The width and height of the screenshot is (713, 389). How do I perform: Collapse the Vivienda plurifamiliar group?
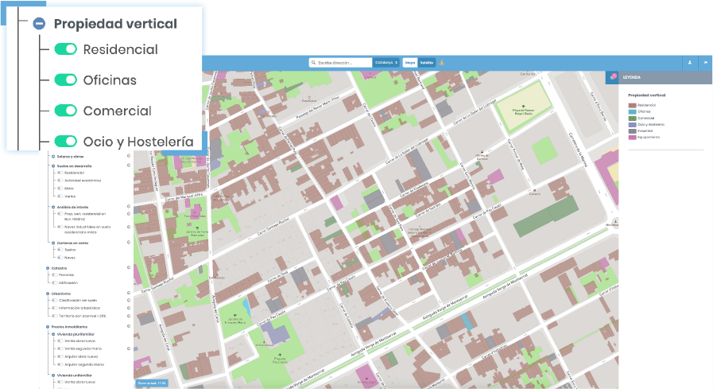coord(53,334)
